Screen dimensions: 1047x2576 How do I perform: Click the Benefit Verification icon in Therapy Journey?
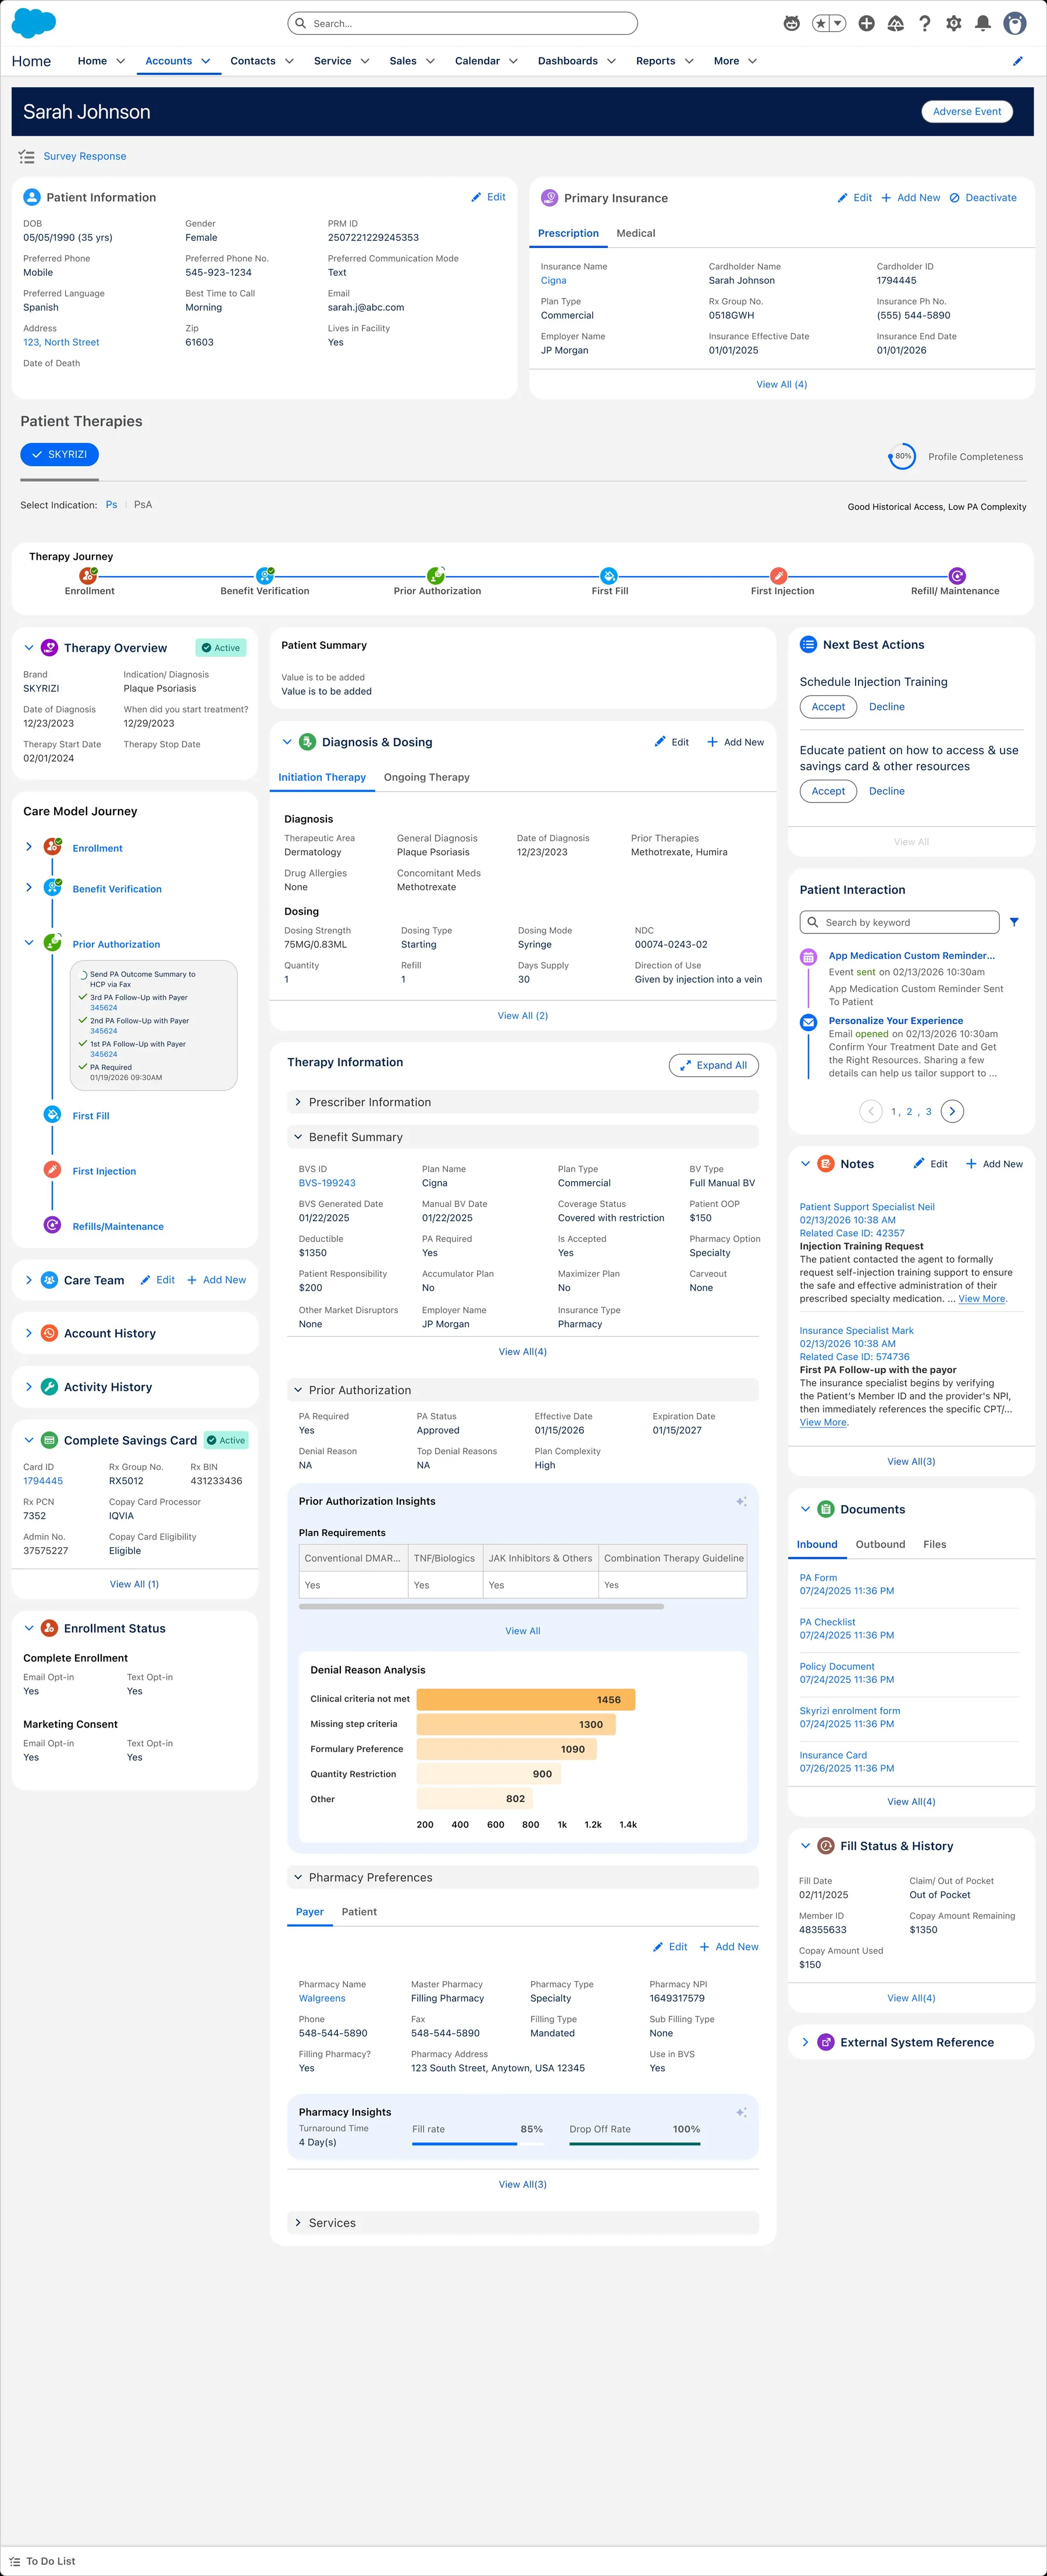coord(265,575)
